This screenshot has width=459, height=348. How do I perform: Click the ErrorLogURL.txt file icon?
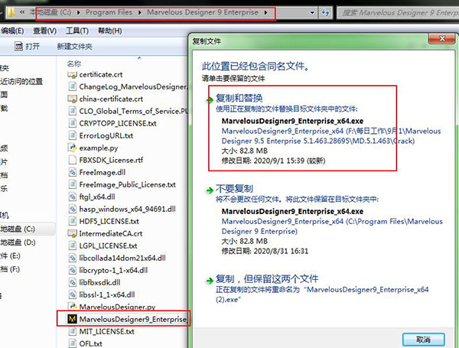point(72,135)
